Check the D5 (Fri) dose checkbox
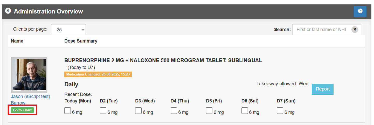Image resolution: width=374 pixels, height=125 pixels. [x=209, y=111]
